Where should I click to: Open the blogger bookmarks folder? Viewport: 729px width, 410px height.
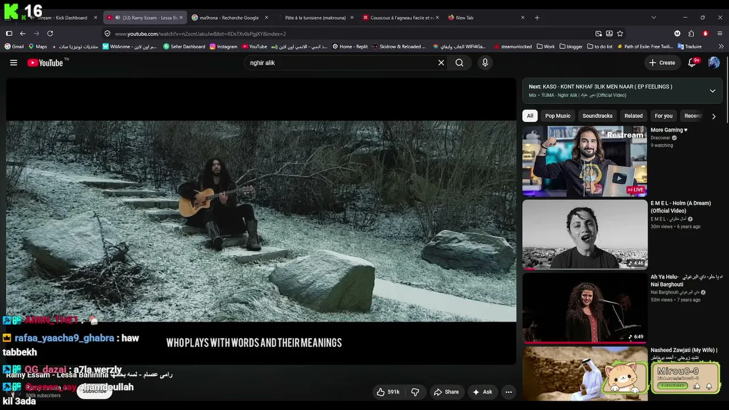pyautogui.click(x=571, y=47)
